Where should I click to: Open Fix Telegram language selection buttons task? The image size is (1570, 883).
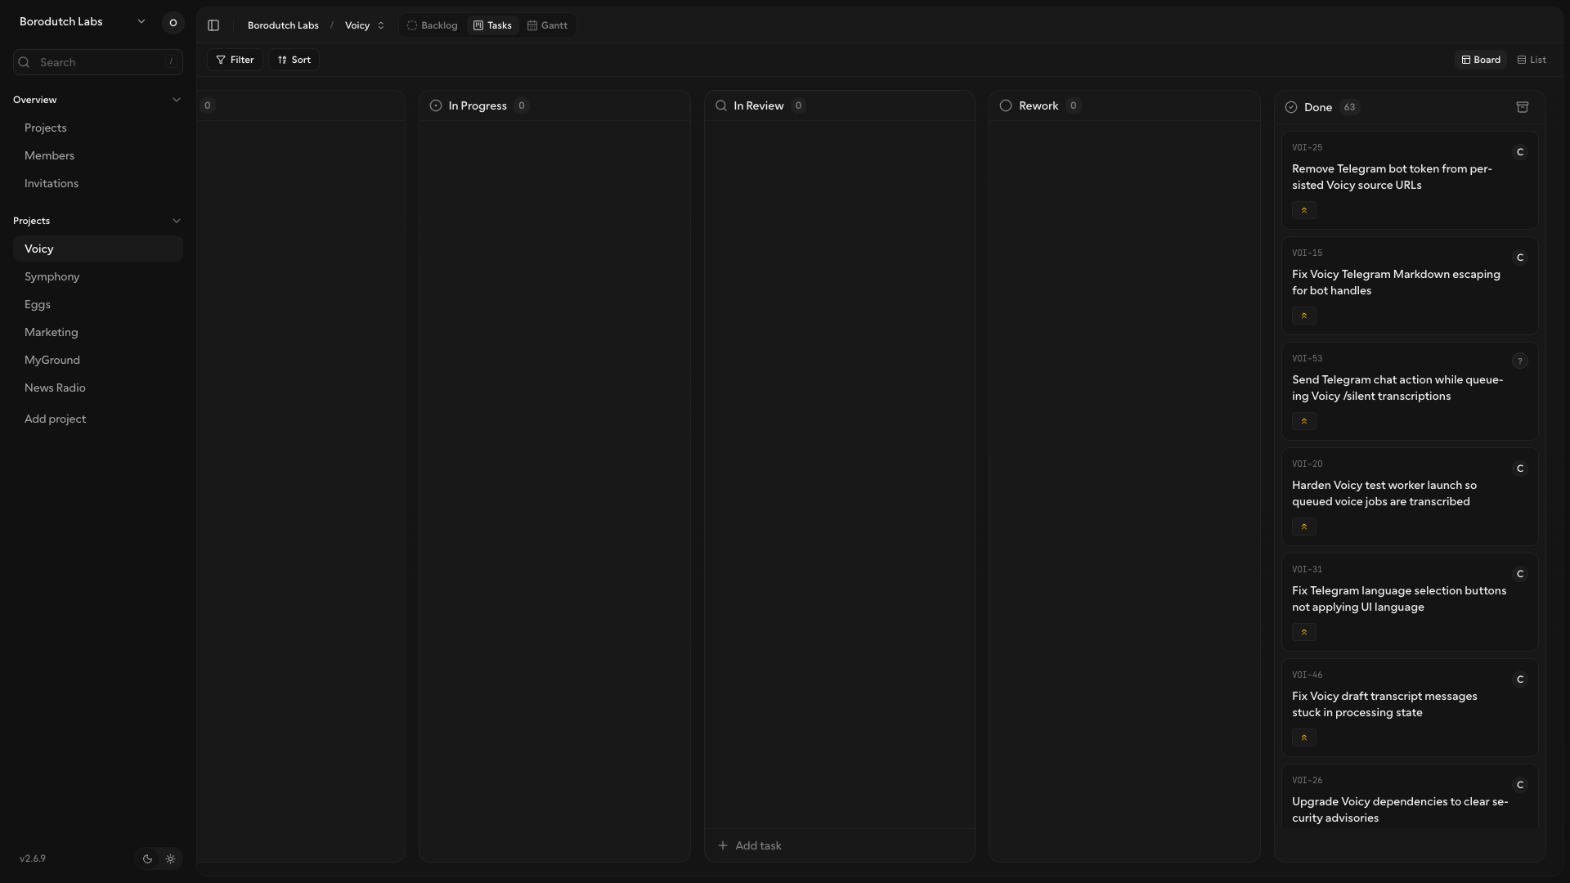(x=1410, y=602)
